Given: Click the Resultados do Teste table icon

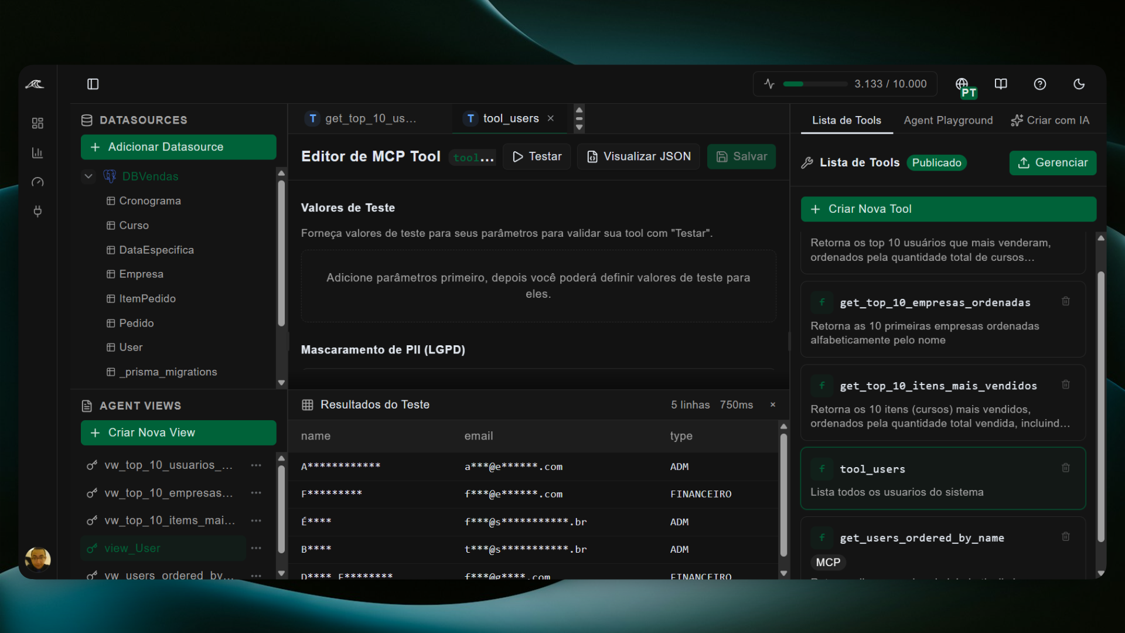Looking at the screenshot, I should tap(307, 405).
